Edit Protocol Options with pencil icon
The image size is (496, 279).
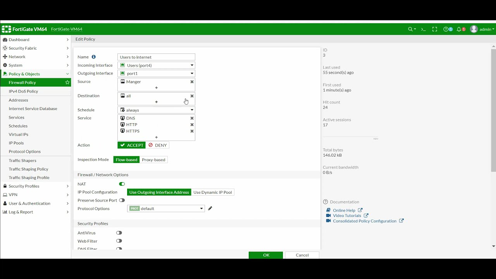(x=210, y=208)
